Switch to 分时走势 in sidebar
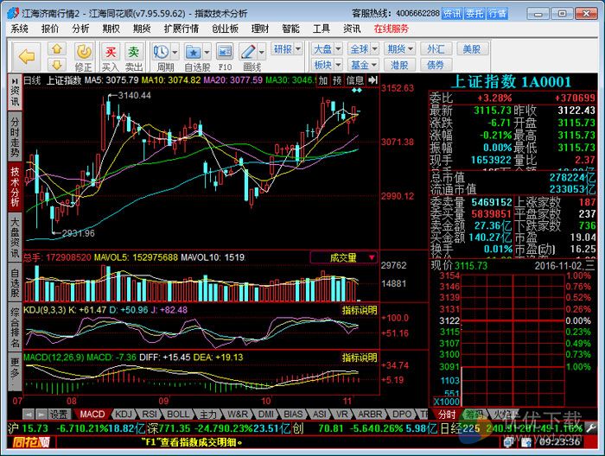The width and height of the screenshot is (605, 456). pos(15,136)
